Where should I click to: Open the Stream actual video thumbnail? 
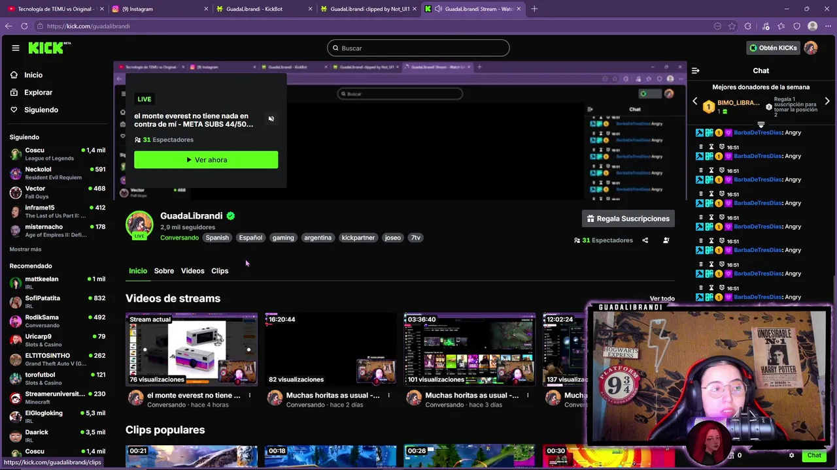[x=192, y=349]
